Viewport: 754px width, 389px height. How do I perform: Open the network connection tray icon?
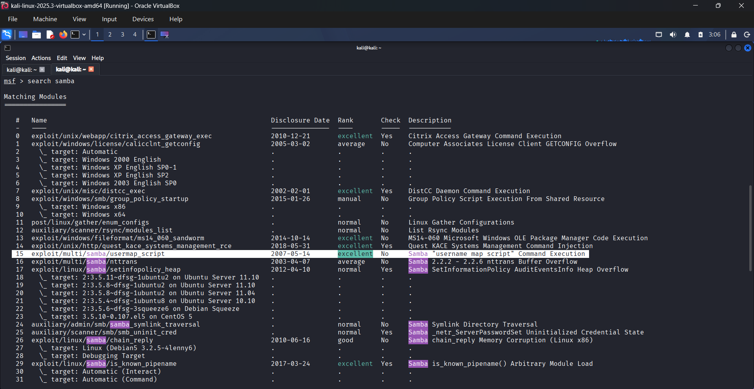[x=659, y=35]
